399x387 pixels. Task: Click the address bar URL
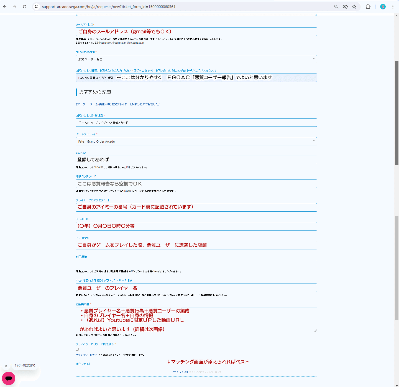(109, 7)
